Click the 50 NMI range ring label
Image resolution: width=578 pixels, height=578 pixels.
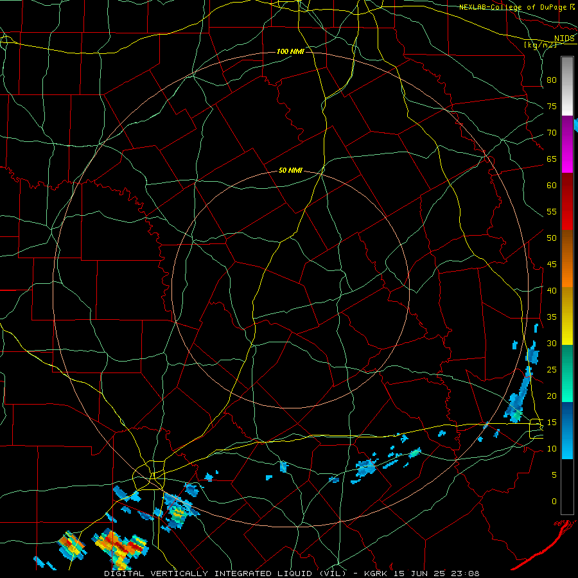(x=290, y=170)
